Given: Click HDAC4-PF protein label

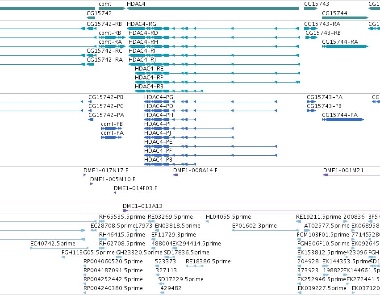Looking at the screenshot, I should click(x=158, y=151).
